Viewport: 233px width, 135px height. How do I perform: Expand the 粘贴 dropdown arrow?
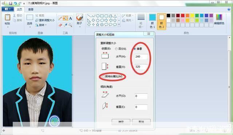[x=8, y=27]
